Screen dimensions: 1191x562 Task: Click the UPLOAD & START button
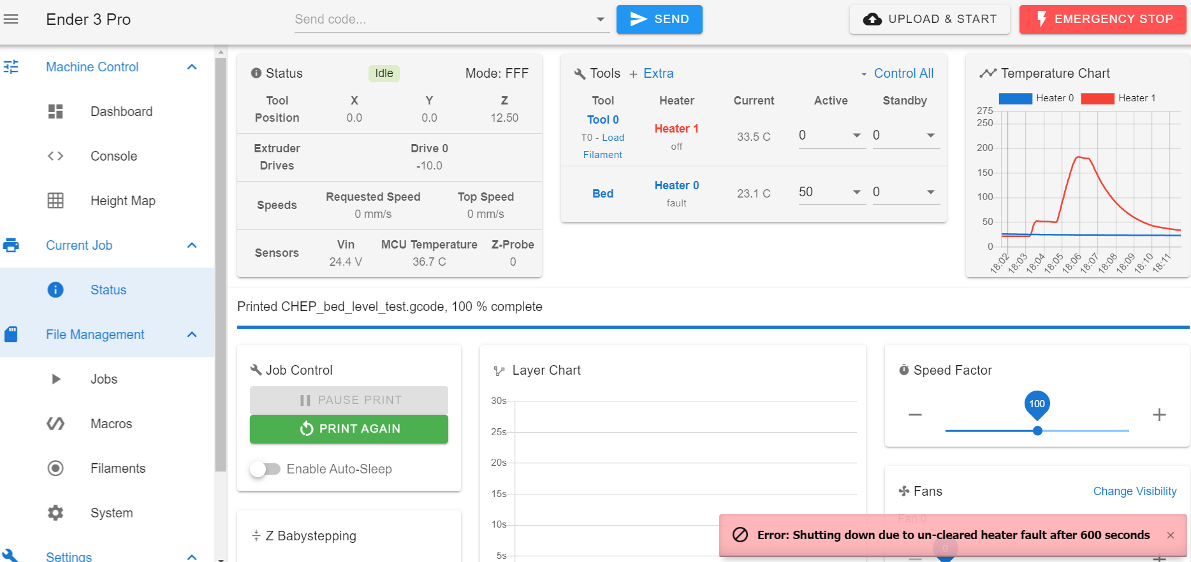pos(930,19)
